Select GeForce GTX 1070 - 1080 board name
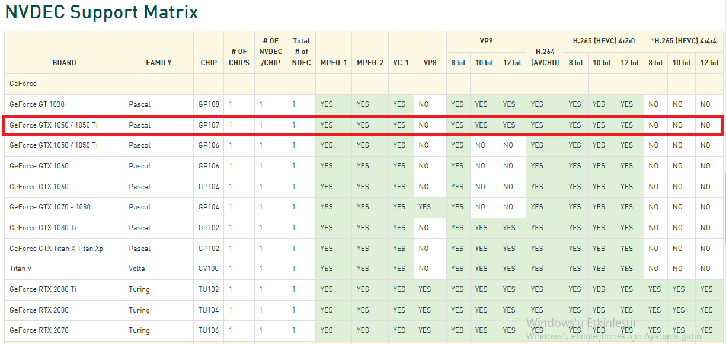The height and width of the screenshot is (344, 726). pyautogui.click(x=50, y=207)
